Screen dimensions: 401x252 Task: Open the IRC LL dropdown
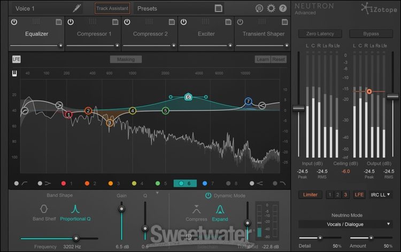(380, 195)
